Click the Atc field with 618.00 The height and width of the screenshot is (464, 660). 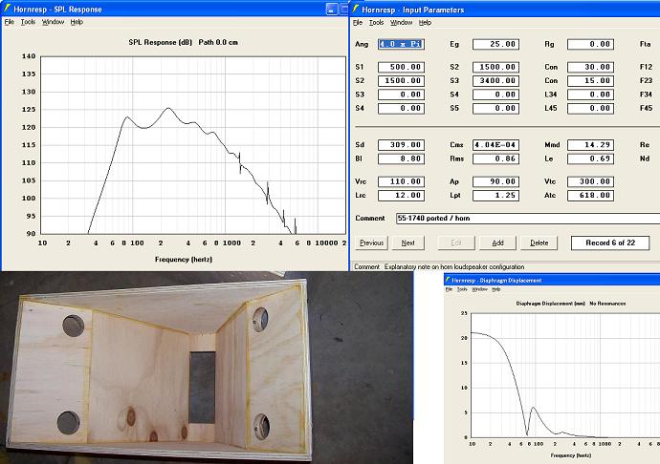(x=590, y=196)
